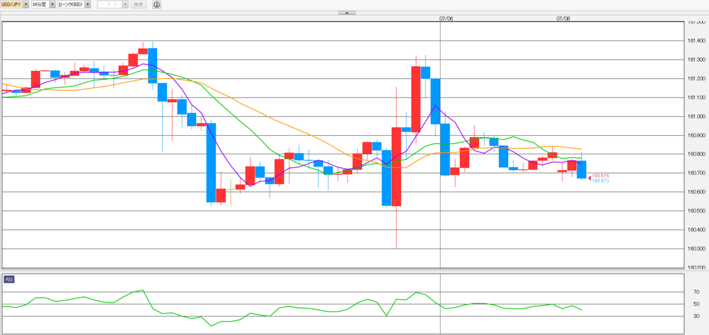This screenshot has height=335, width=709.
Task: Click the RSI 70 level label
Action: pyautogui.click(x=696, y=292)
